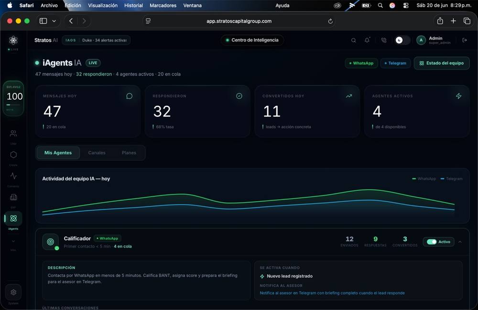Expand the Más chevron in the sidebar
This screenshot has height=310, width=478.
point(13,241)
